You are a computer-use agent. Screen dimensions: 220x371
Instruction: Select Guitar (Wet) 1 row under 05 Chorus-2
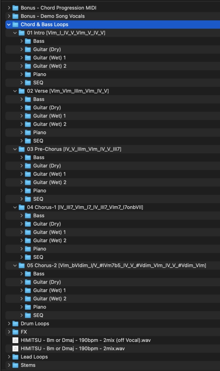click(x=113, y=290)
